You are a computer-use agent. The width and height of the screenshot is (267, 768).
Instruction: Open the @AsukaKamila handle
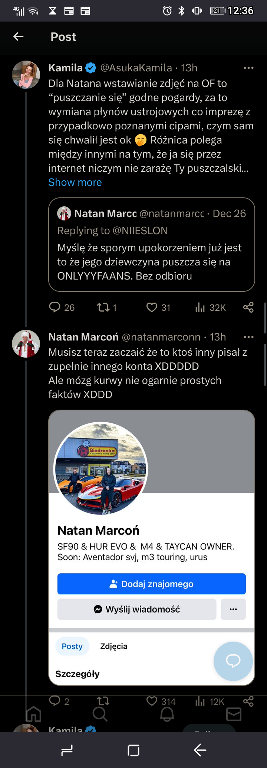point(136,68)
